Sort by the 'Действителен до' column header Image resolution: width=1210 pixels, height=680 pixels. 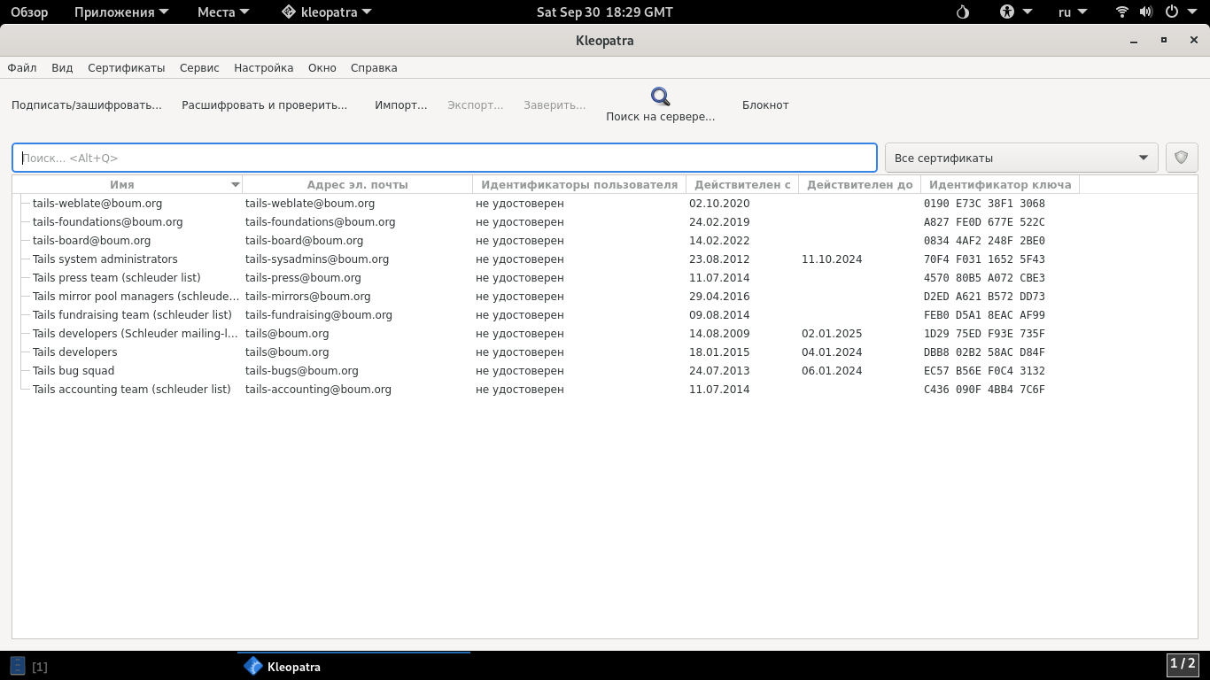[x=859, y=185]
